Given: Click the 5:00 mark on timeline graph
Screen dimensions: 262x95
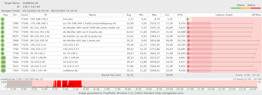Looking at the screenshot, I should 65,89.
